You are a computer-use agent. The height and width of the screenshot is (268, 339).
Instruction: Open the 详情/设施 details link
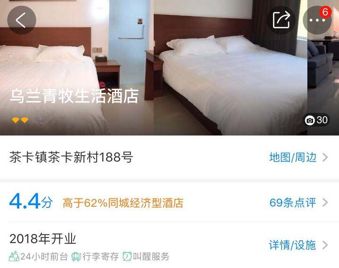292,245
